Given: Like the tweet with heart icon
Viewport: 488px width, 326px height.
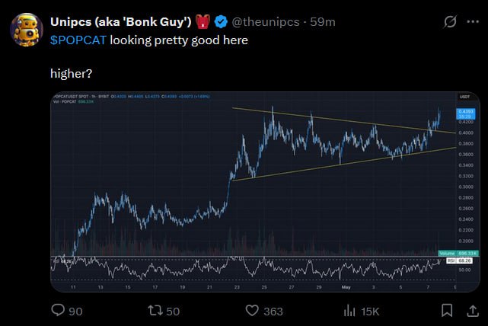Looking at the screenshot, I should (252, 311).
